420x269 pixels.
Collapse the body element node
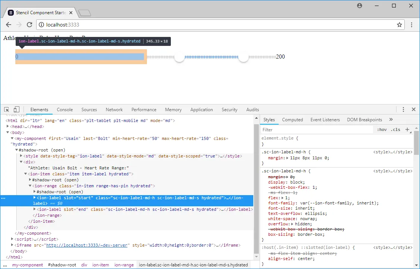coord(8,132)
